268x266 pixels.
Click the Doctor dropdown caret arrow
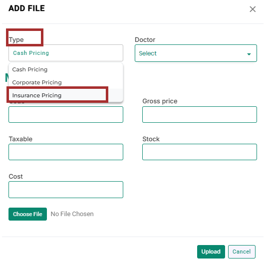[x=249, y=54]
